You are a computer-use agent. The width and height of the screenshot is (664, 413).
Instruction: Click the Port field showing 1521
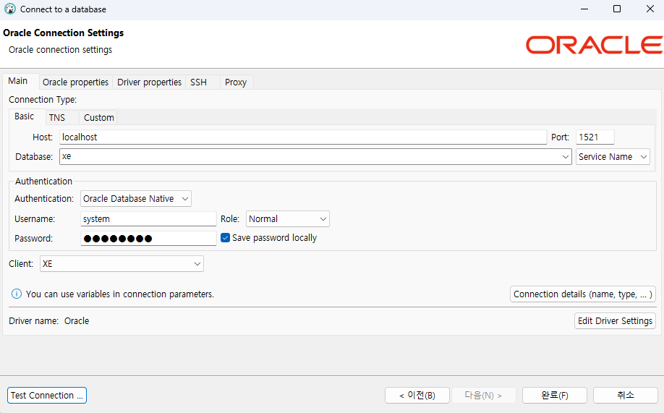(x=595, y=137)
